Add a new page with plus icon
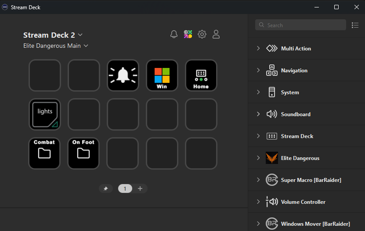The image size is (365, 231). 140,188
